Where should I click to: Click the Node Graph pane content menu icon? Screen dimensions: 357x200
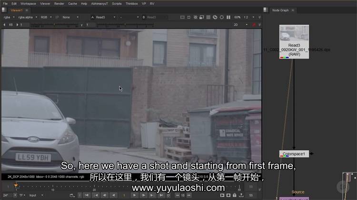(x=266, y=10)
